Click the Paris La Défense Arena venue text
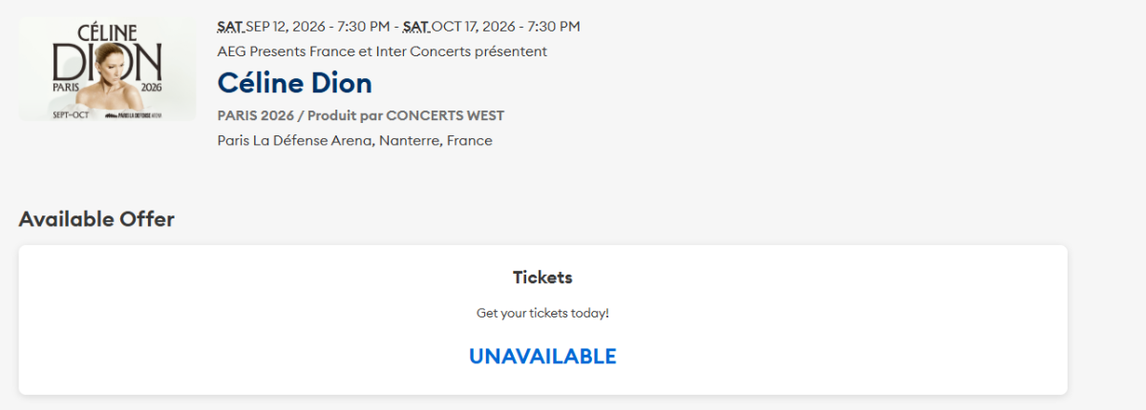 (x=295, y=141)
